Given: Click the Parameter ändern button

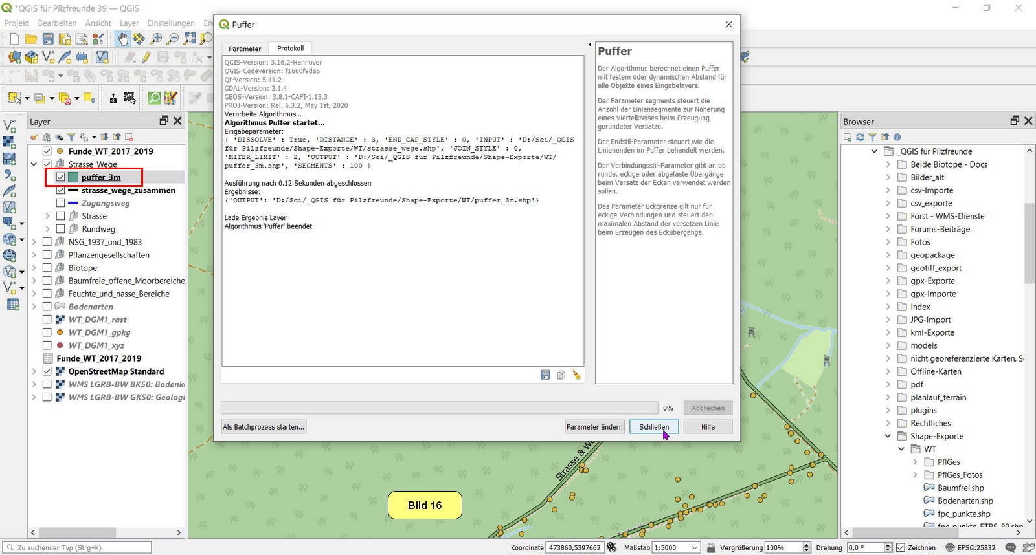Looking at the screenshot, I should (594, 427).
